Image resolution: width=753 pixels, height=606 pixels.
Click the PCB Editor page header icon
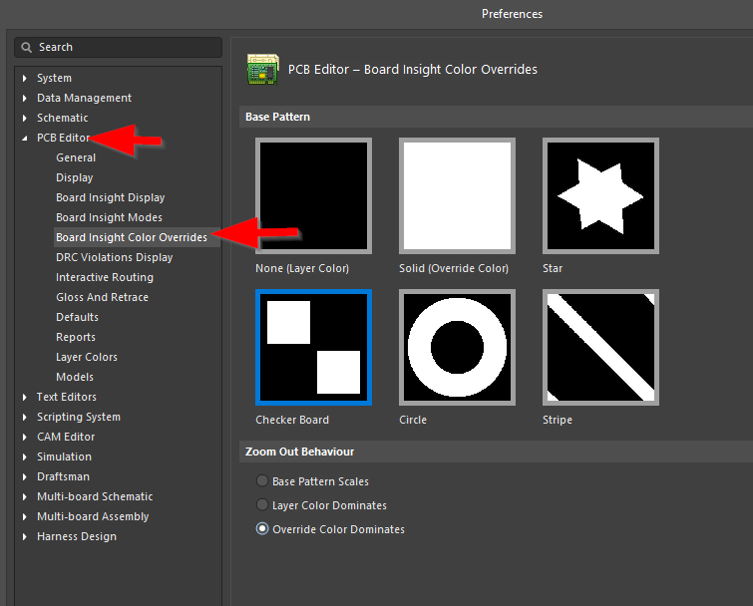[262, 69]
